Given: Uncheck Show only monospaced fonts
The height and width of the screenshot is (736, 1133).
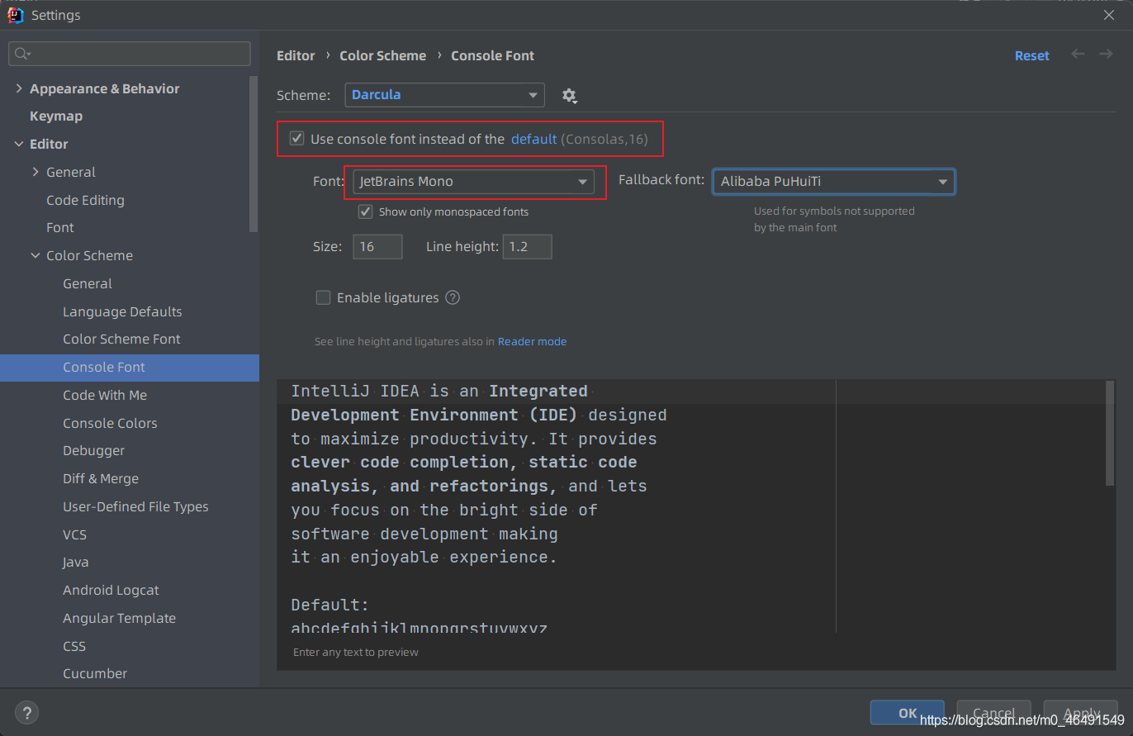Looking at the screenshot, I should 365,211.
